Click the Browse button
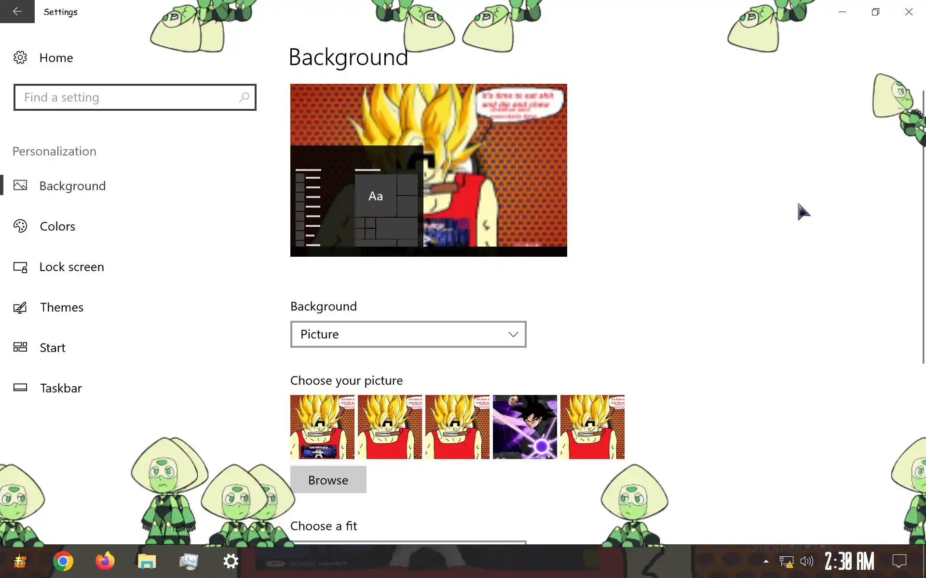 coord(328,480)
